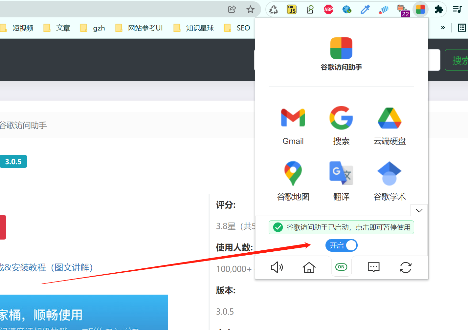Click the globe extension icon
This screenshot has height=330, width=468.
[x=347, y=10]
